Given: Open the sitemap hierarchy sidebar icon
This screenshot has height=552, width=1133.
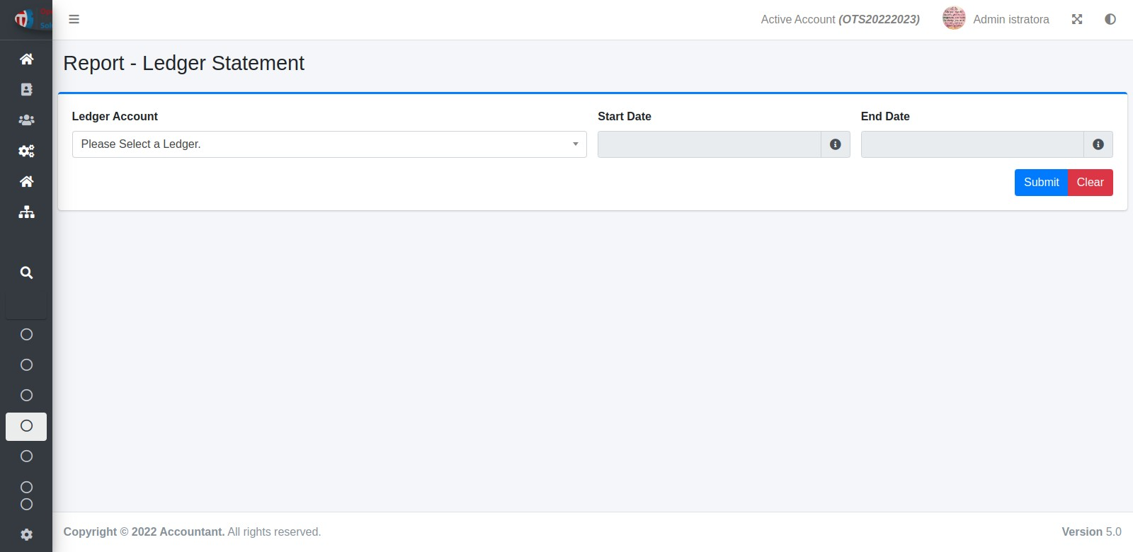Looking at the screenshot, I should tap(26, 212).
